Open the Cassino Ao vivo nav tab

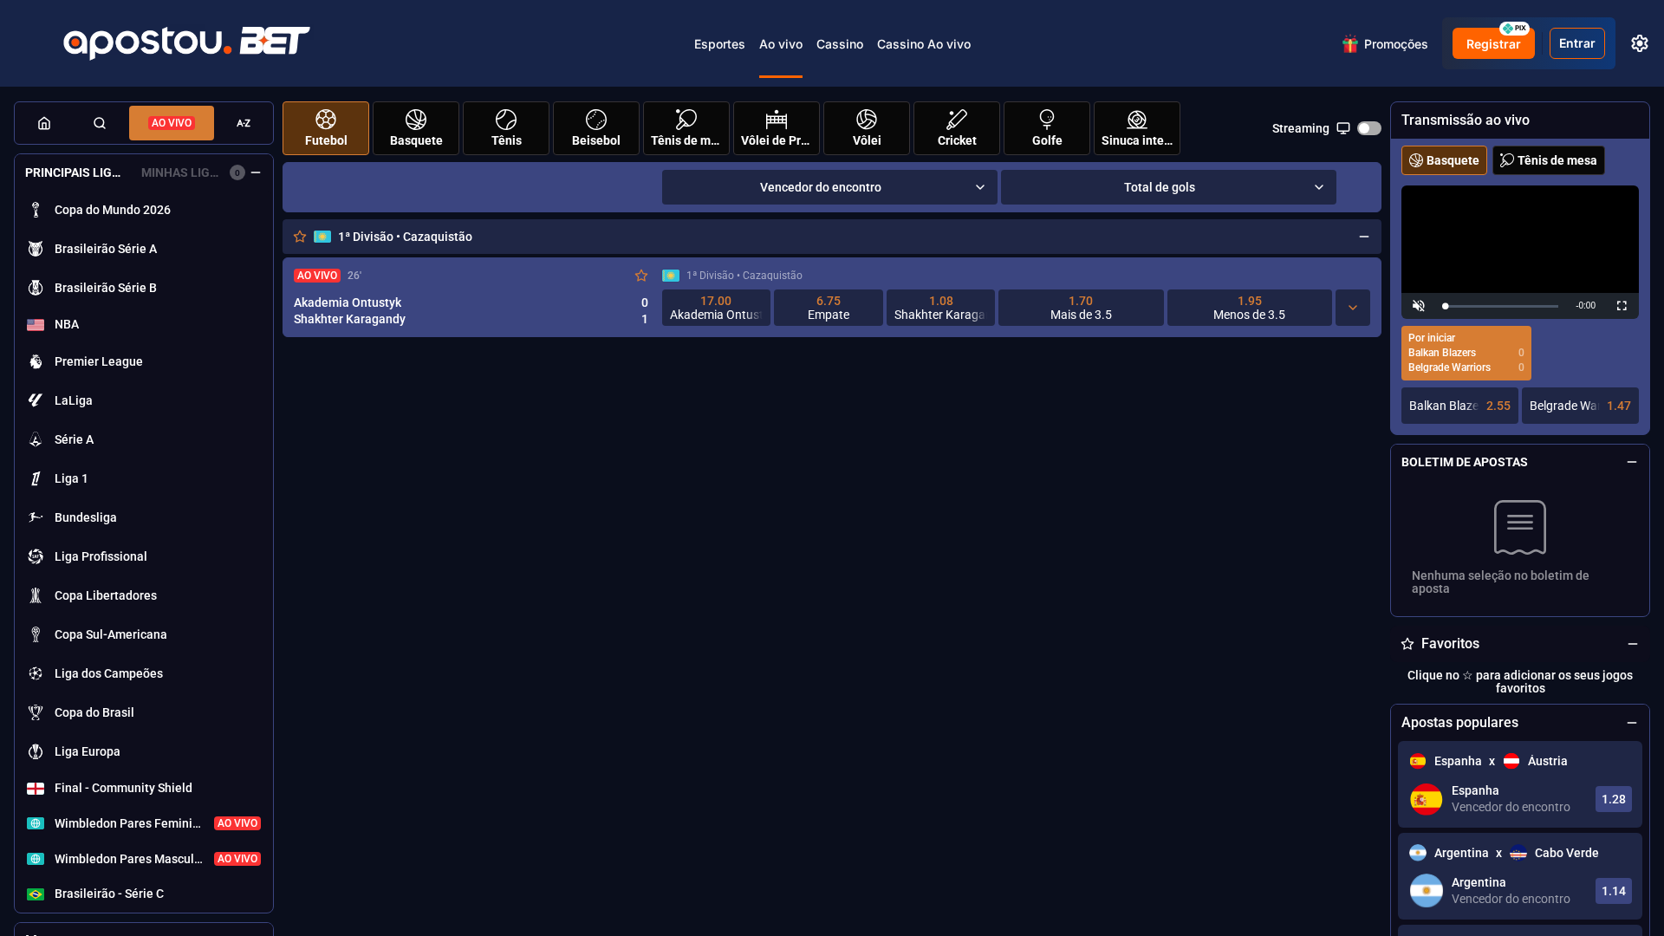click(924, 44)
